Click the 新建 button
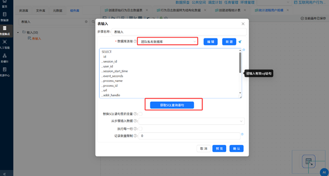This screenshot has height=176, width=329. click(229, 42)
